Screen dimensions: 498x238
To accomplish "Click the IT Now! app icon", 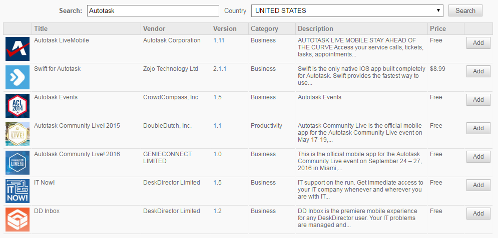I will pos(18,191).
